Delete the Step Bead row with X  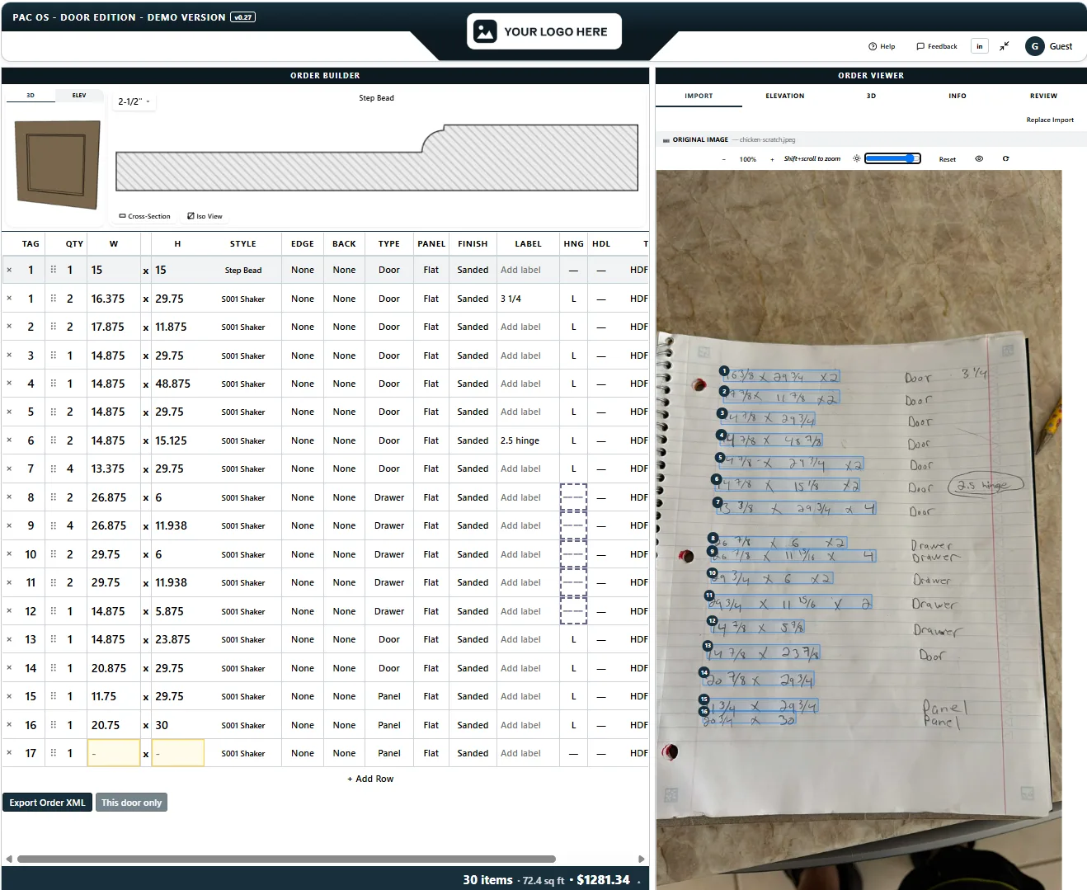pyautogui.click(x=9, y=270)
